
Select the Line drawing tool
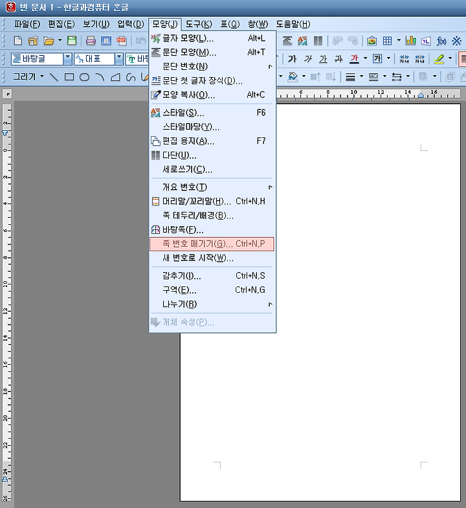(54, 77)
